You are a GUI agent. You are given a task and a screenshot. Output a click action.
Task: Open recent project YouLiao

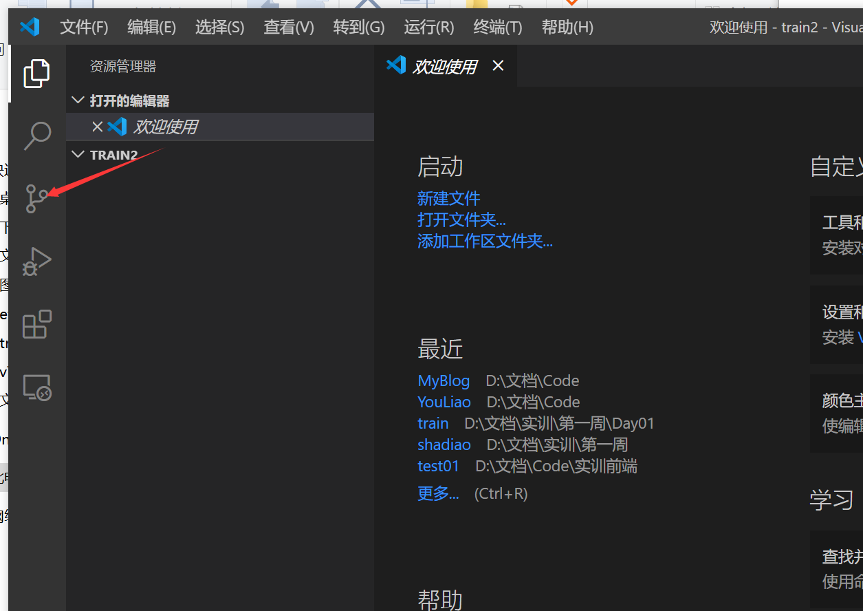pyautogui.click(x=444, y=403)
